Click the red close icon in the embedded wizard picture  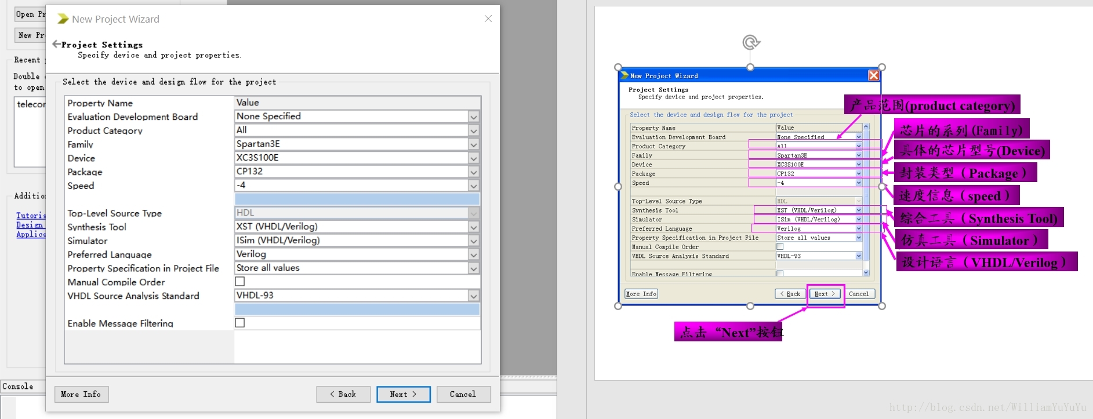pos(873,75)
